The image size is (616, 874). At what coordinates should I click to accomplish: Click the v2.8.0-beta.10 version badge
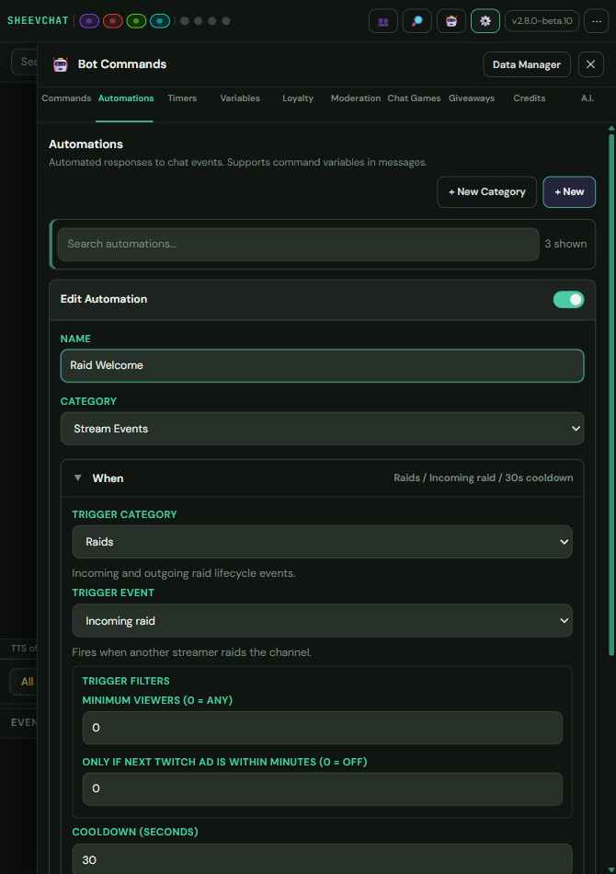(x=542, y=21)
